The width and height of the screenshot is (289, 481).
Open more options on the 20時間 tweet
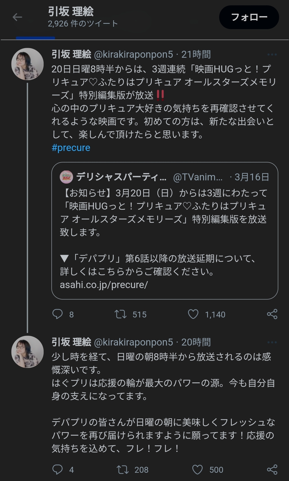272,342
